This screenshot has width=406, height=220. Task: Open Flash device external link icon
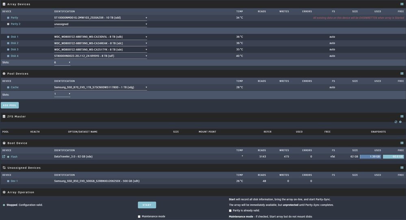tap(4, 157)
